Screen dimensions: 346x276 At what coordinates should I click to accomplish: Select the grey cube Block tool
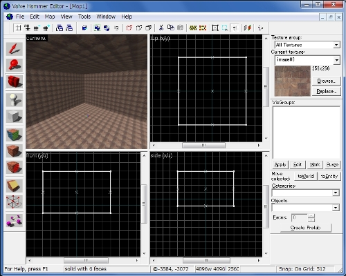(x=15, y=116)
